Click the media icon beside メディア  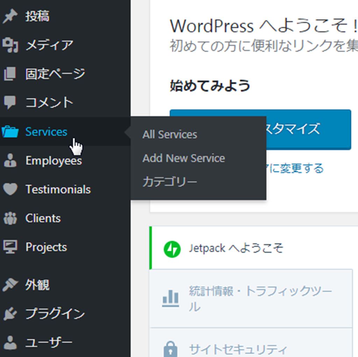coord(10,45)
